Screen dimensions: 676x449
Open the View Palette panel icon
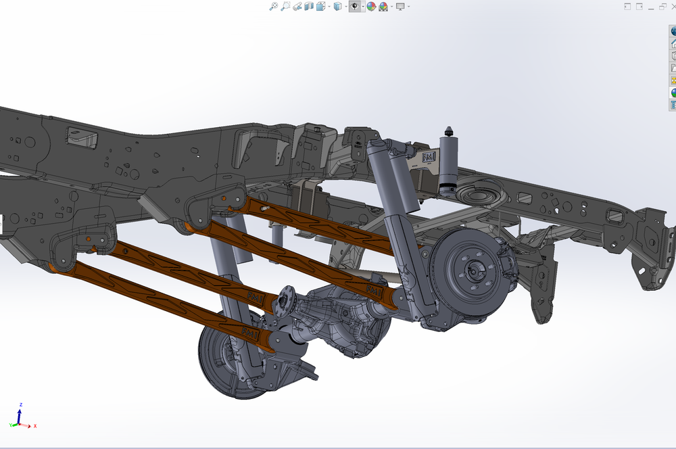(x=671, y=80)
